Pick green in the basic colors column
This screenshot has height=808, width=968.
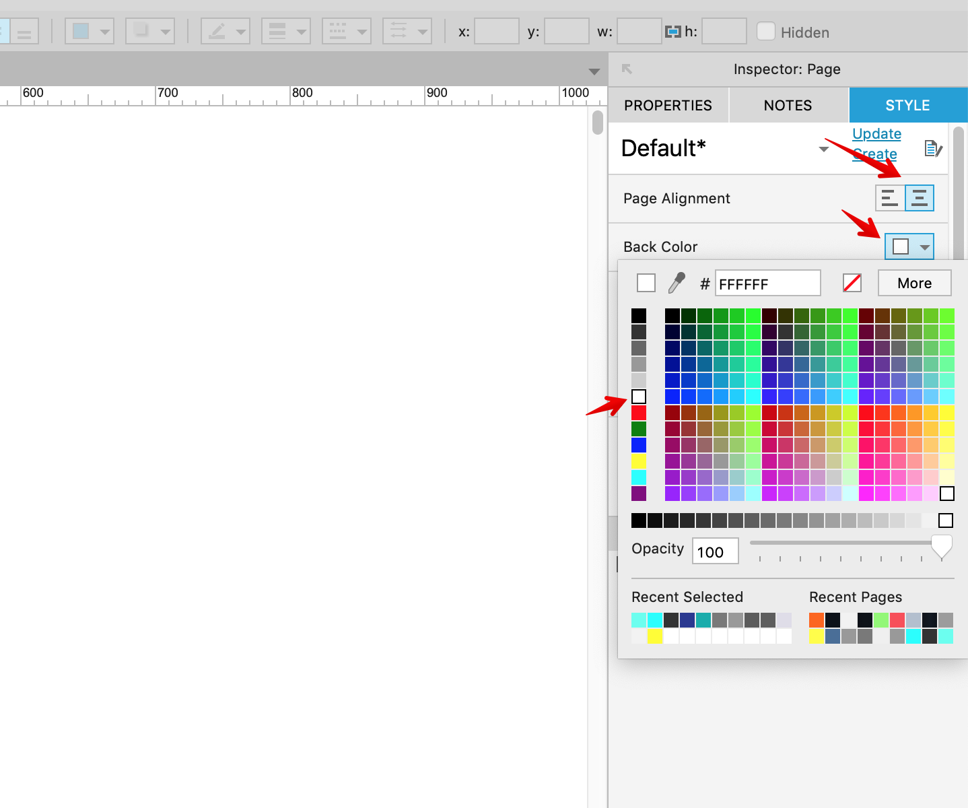pyautogui.click(x=639, y=429)
